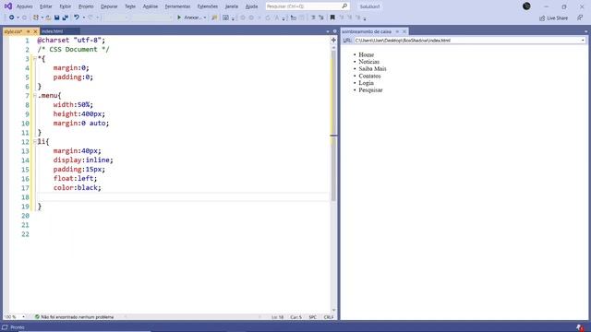Open the Undo history dropdown arrow
Image resolution: width=591 pixels, height=332 pixels.
(x=84, y=18)
